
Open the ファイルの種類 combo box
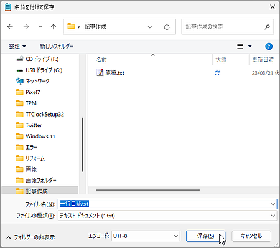[167, 216]
